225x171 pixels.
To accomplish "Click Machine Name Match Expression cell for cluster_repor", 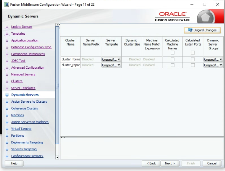I will tap(152, 65).
